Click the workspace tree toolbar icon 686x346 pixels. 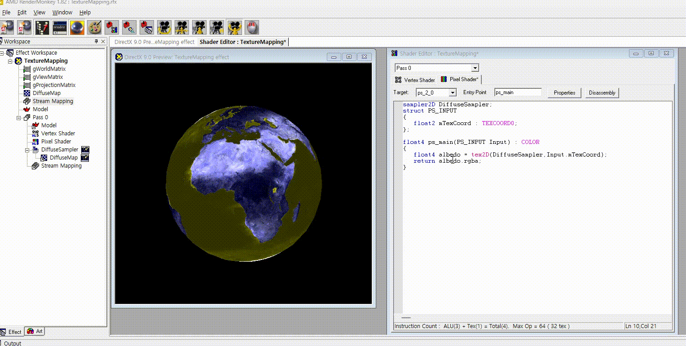coord(42,27)
